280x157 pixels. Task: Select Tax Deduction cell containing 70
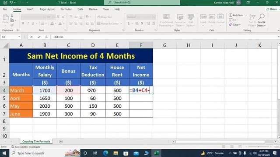[x=93, y=90]
